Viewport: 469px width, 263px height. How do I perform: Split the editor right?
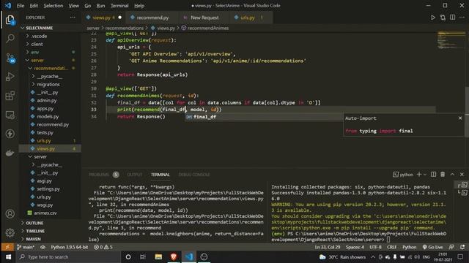[453, 18]
